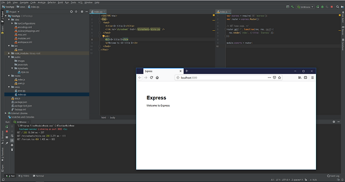The width and height of the screenshot is (345, 182).
Task: Open Project panel settings gear
Action: point(82,11)
